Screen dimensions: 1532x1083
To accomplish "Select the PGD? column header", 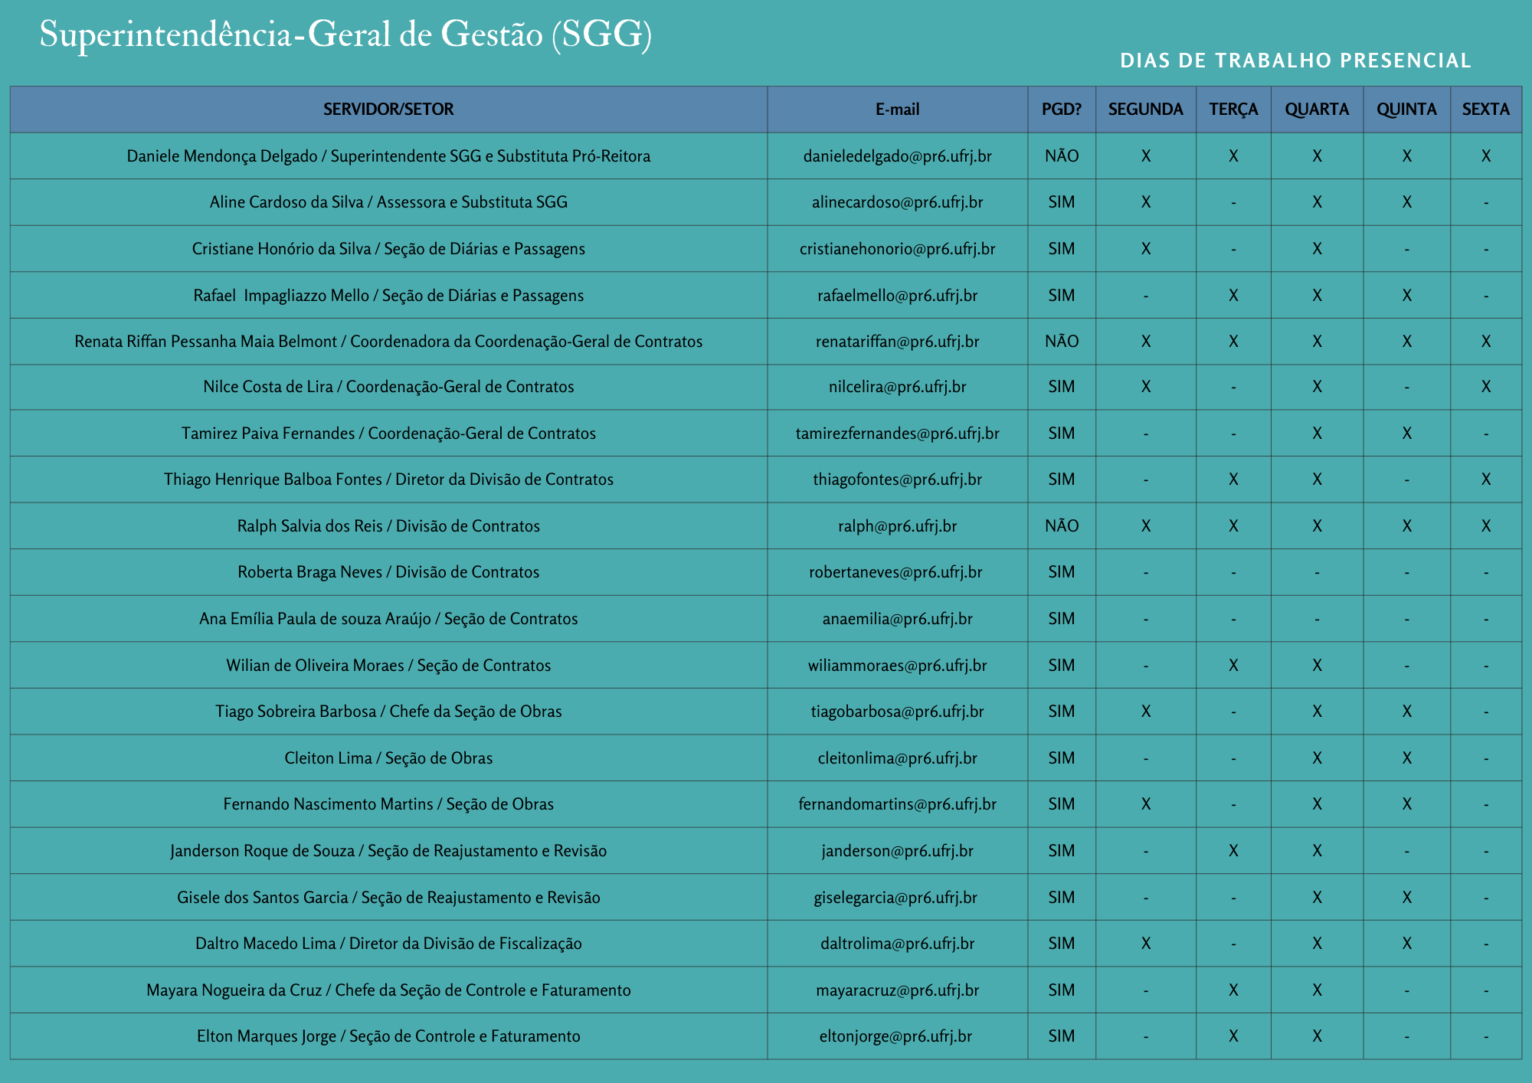I will click(x=1062, y=110).
